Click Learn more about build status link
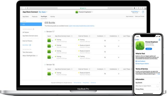Viewport: 167px width, 96px height. [x=82, y=26]
